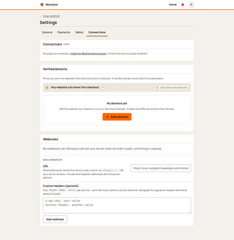
Task: Click the Monokulo brand name
Action: (52, 4)
